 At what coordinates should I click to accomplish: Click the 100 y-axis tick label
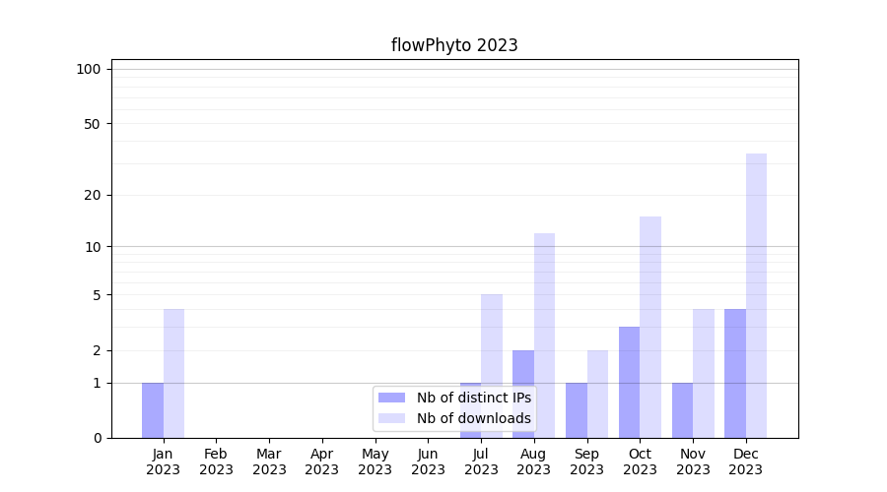pyautogui.click(x=89, y=69)
